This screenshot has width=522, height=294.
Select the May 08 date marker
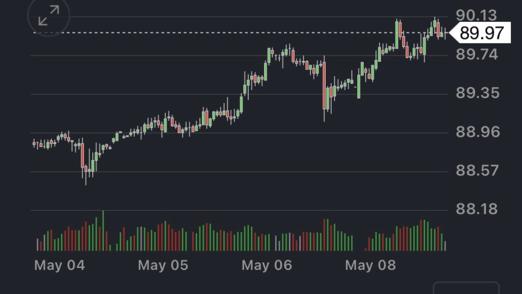coord(370,265)
